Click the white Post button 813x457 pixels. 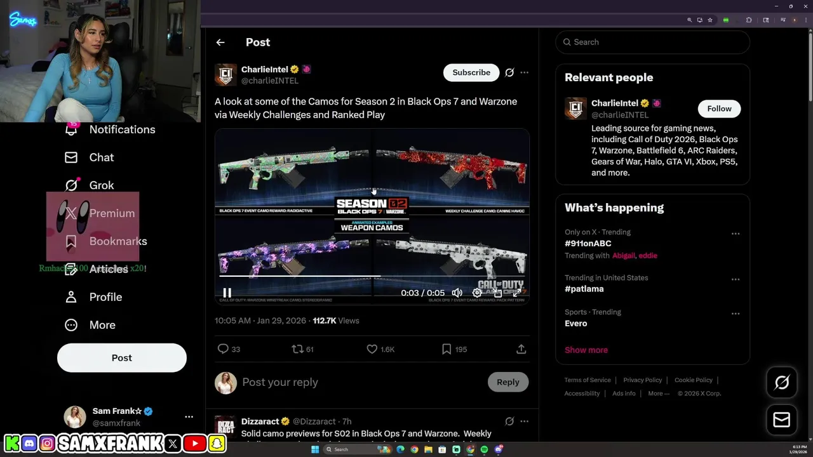click(122, 358)
